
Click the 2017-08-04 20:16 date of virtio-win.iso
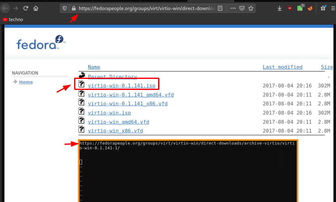tap(287, 113)
